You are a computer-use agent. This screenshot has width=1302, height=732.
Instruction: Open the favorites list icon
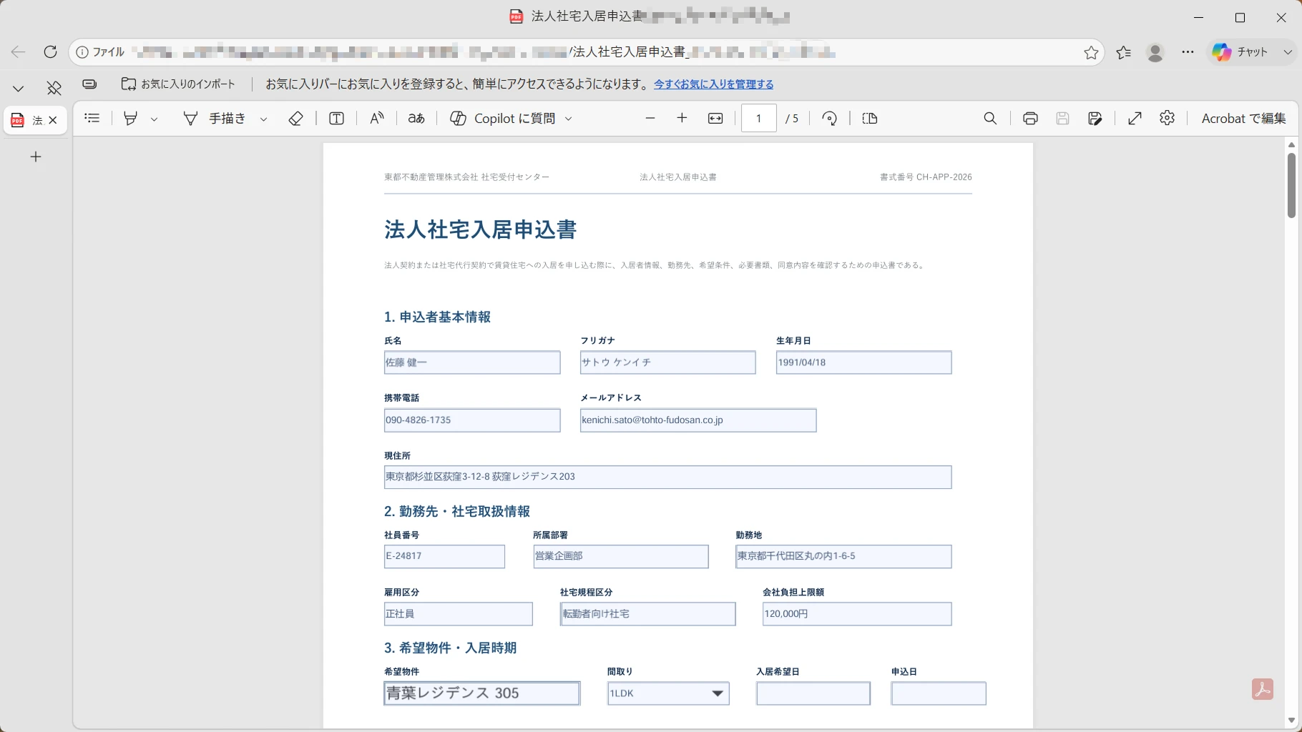[1124, 52]
